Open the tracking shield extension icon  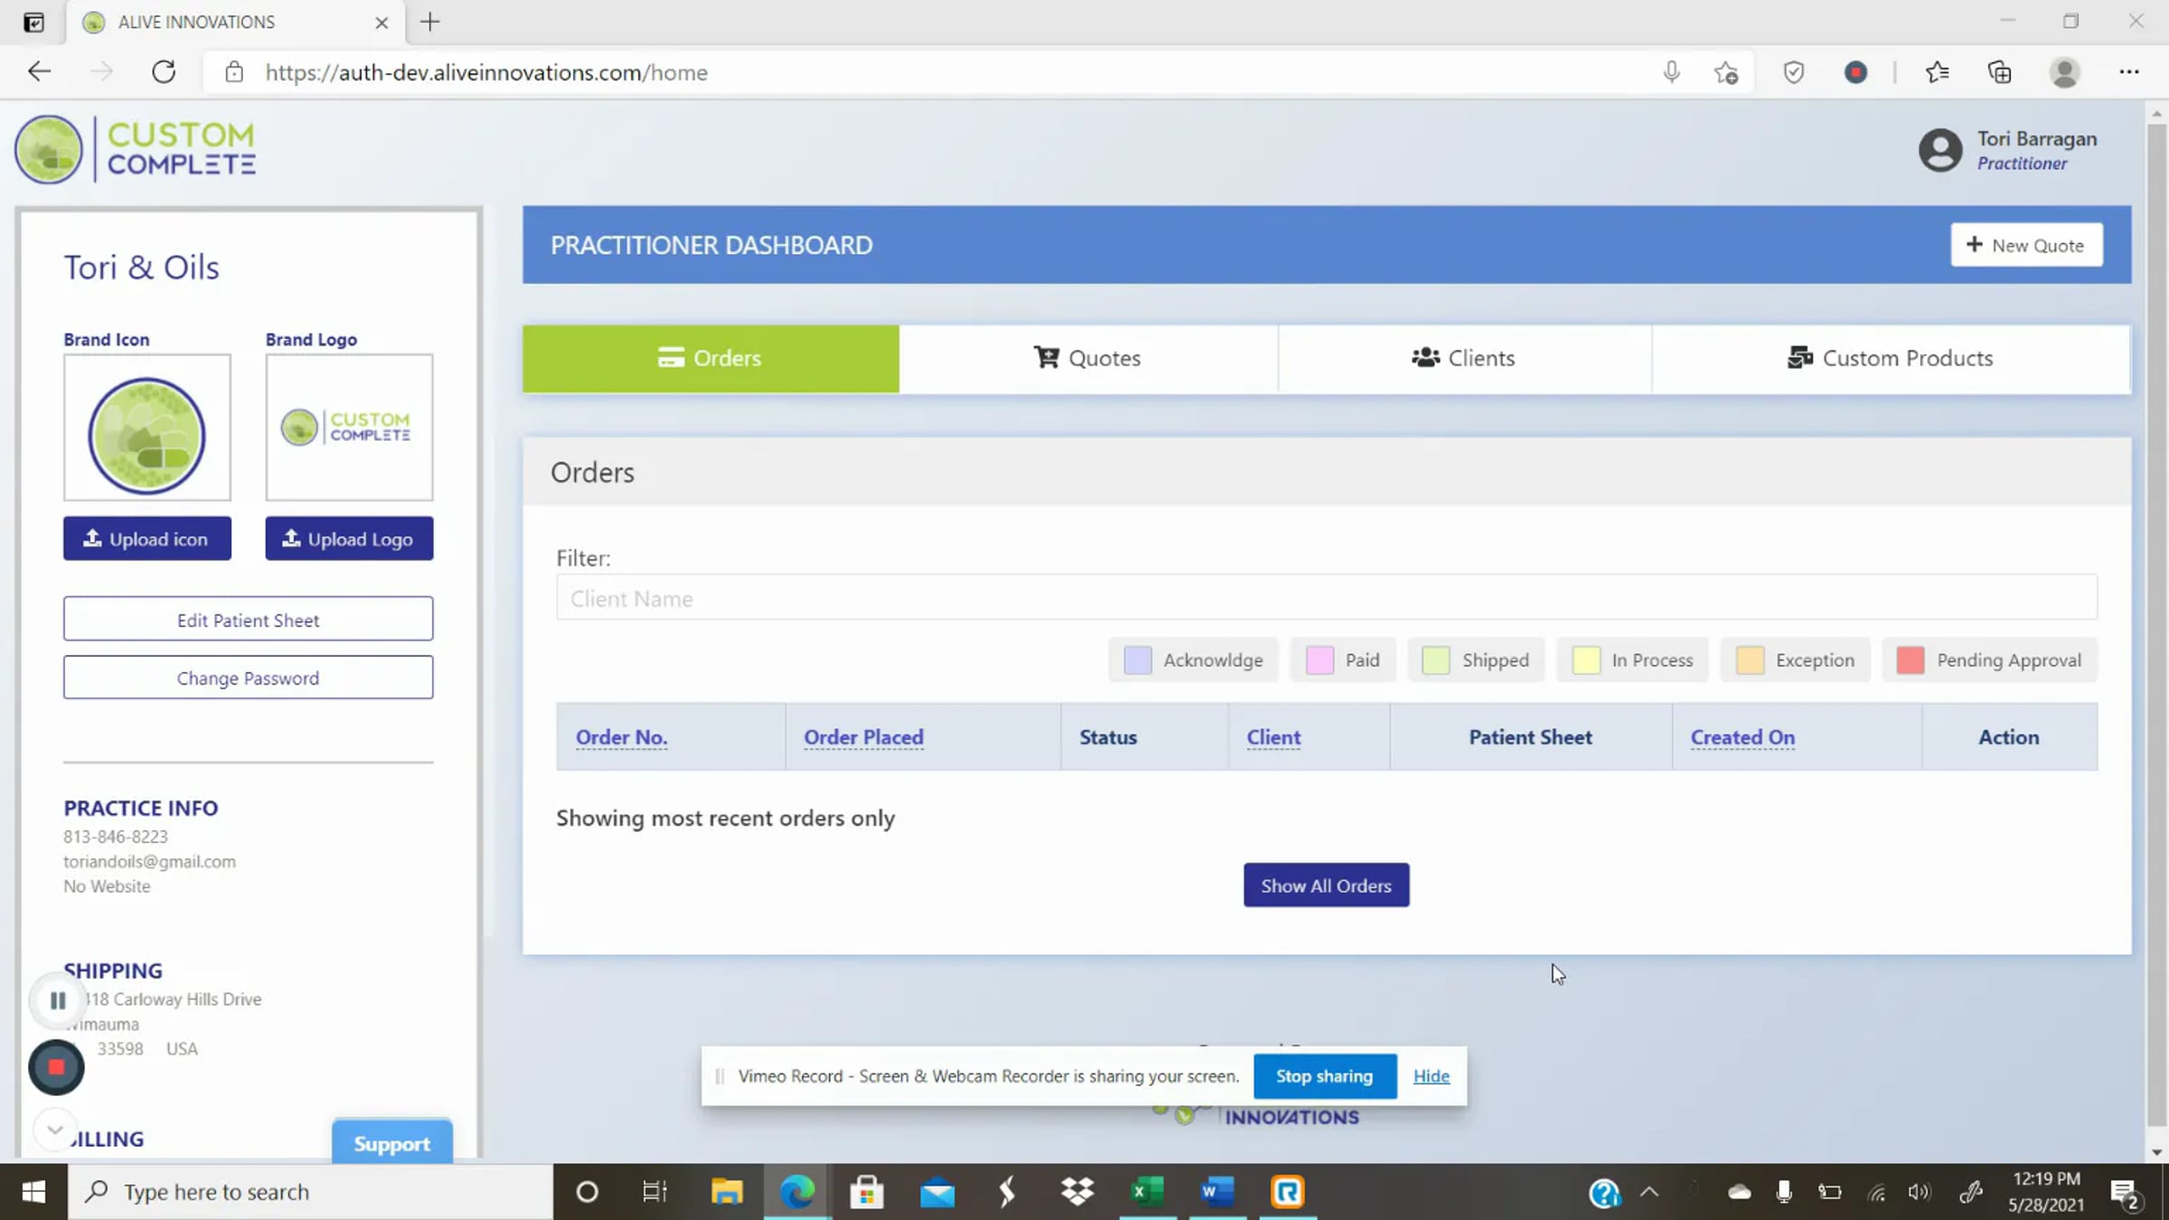coord(1794,72)
